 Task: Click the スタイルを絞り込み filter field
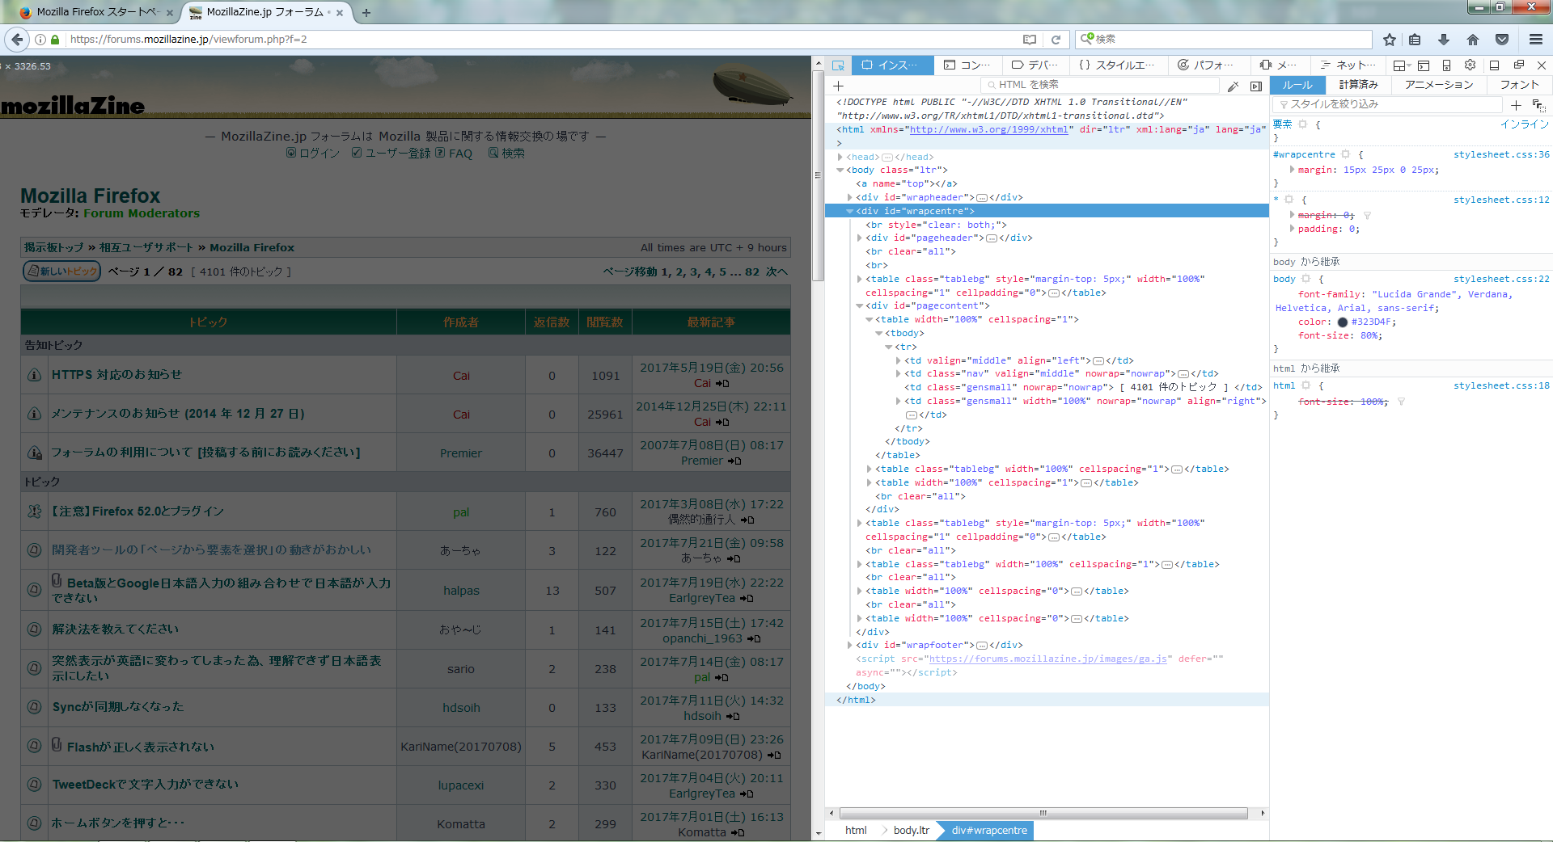coord(1387,104)
